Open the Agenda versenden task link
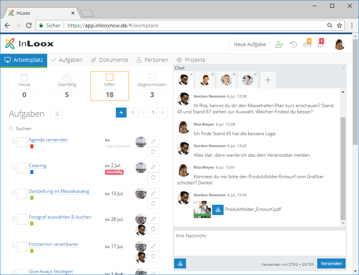Screen dimensions: 359x275 [48, 140]
